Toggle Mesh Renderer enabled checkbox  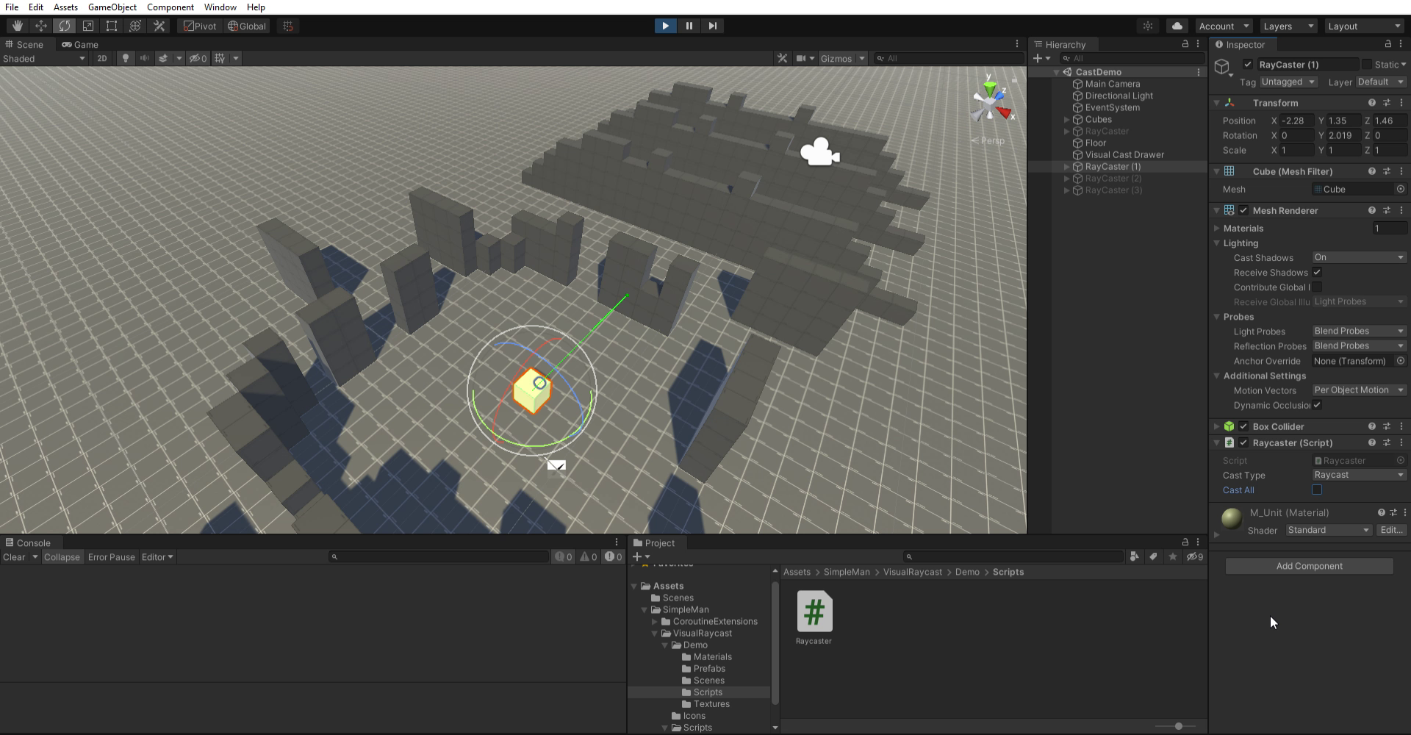pyautogui.click(x=1243, y=210)
